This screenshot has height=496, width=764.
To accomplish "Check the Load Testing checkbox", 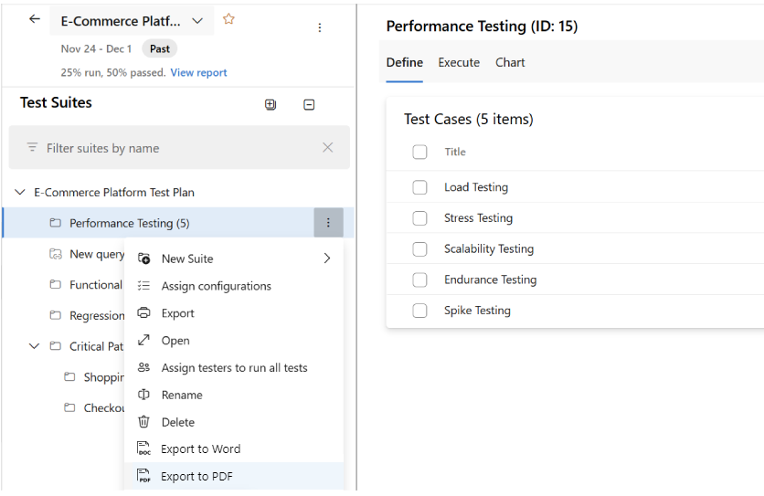I will click(419, 187).
